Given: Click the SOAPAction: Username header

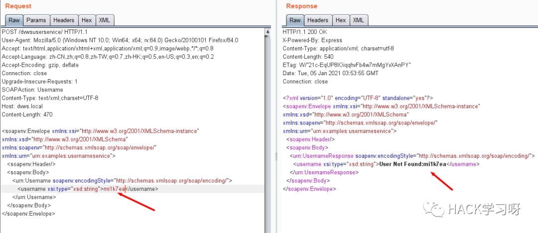Looking at the screenshot, I should pos(32,90).
